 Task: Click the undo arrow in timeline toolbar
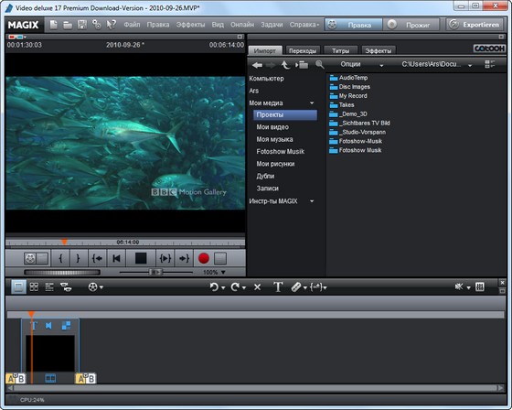[214, 287]
